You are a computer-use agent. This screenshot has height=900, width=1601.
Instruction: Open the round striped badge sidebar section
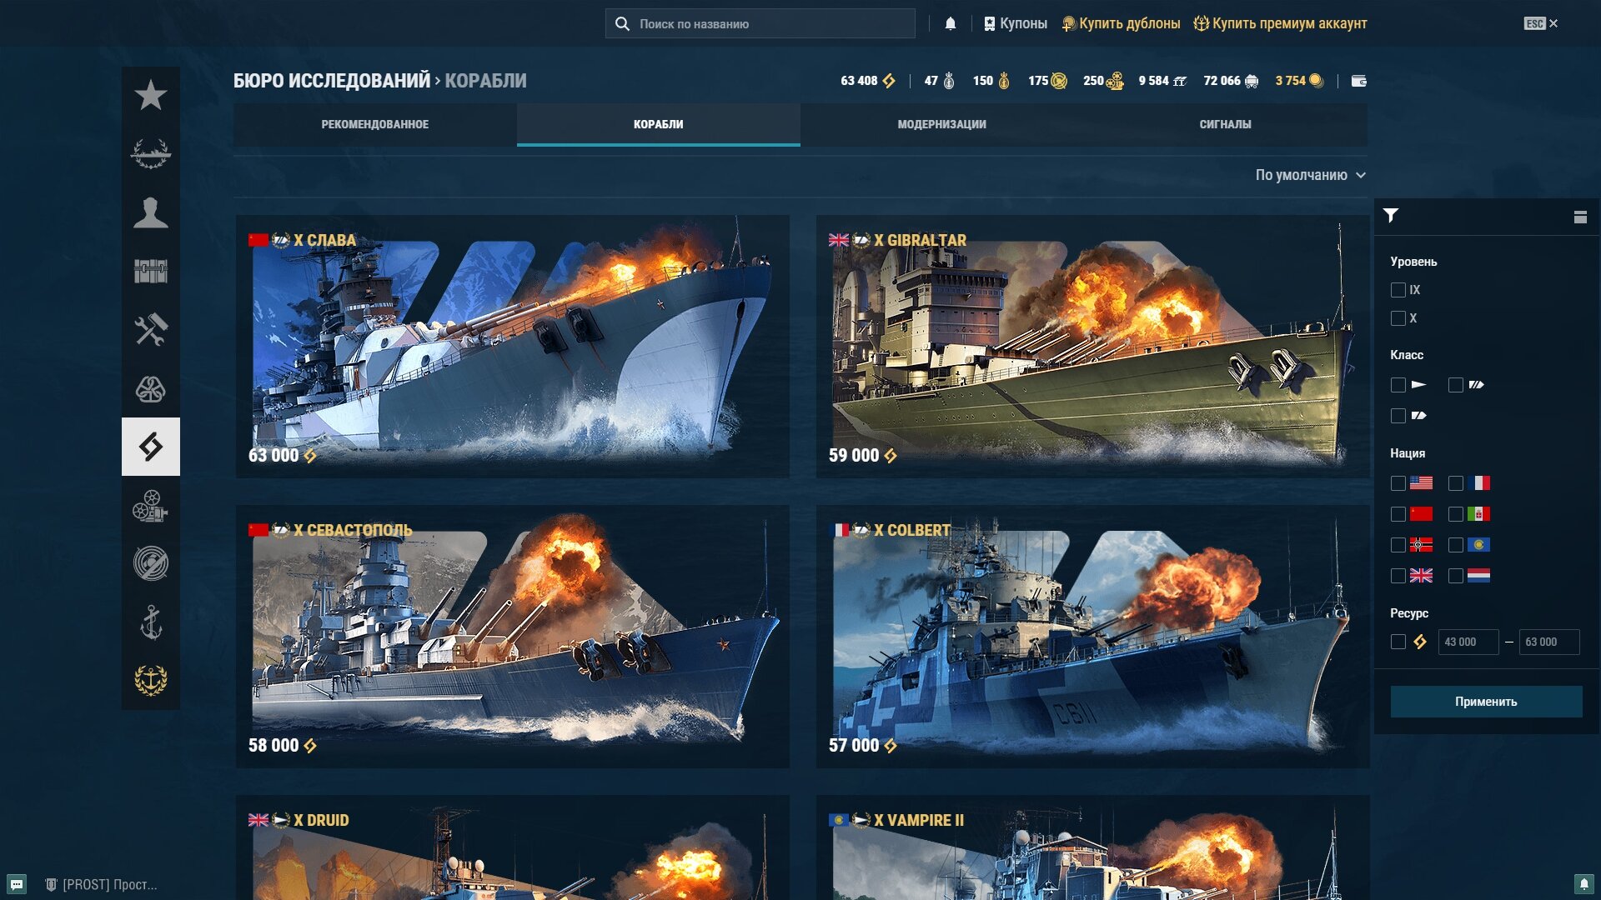pos(151,564)
